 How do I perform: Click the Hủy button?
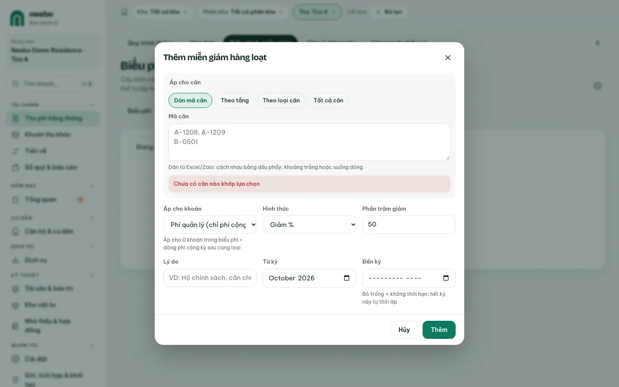coord(404,330)
